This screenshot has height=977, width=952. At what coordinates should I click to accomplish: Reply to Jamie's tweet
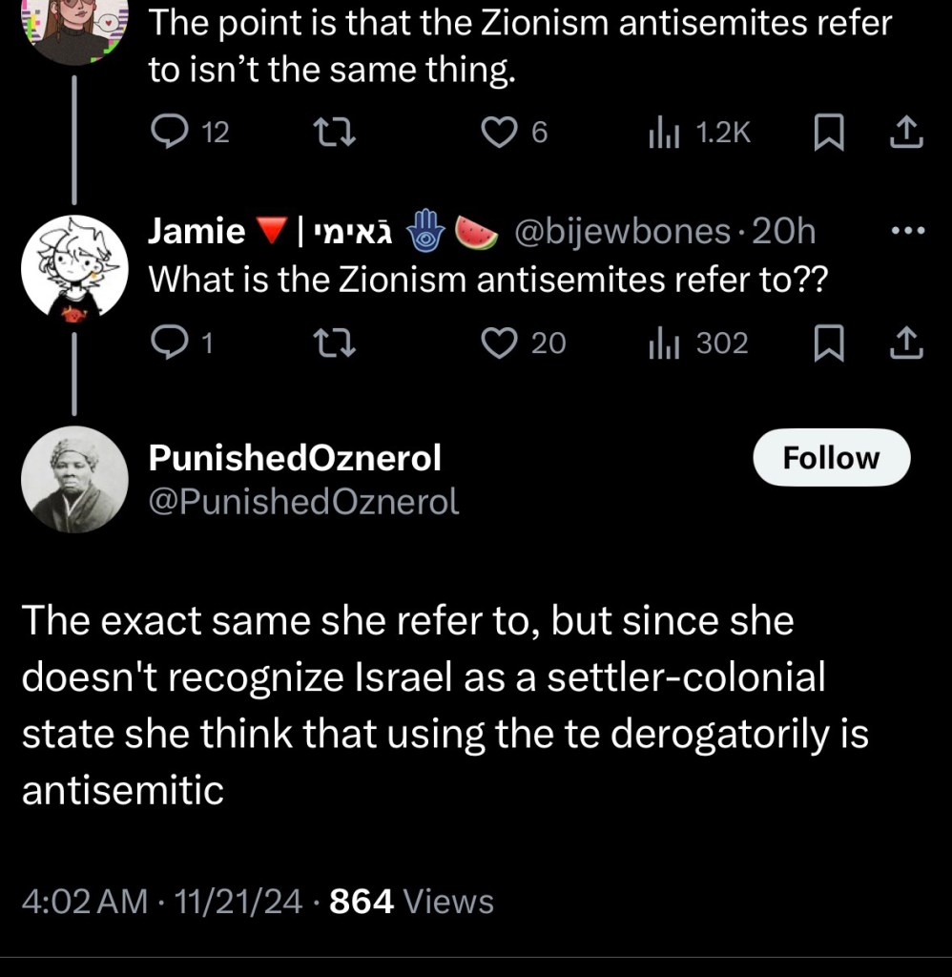point(170,343)
